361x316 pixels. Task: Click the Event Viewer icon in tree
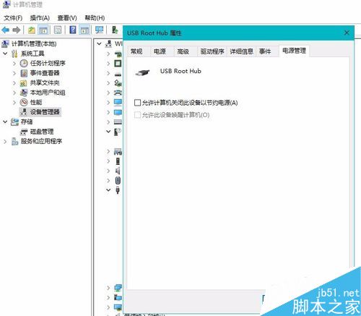[24, 73]
